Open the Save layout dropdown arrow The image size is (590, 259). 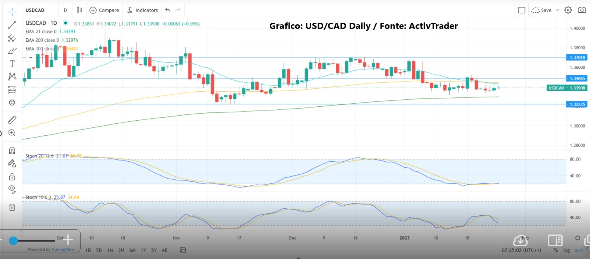pos(557,10)
